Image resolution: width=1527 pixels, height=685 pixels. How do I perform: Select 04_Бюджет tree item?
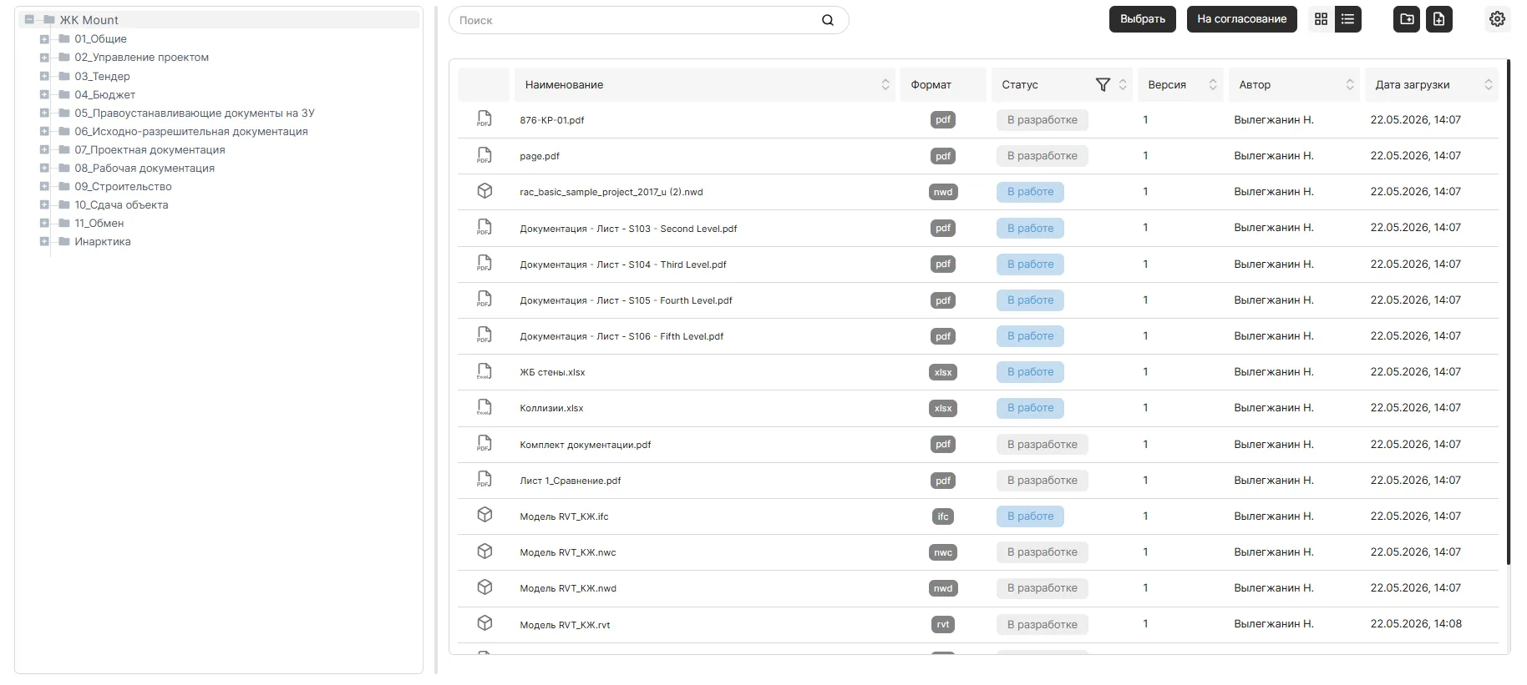104,94
